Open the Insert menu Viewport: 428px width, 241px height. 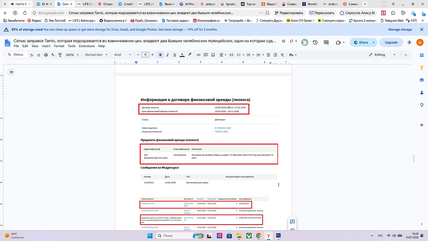[x=46, y=46]
